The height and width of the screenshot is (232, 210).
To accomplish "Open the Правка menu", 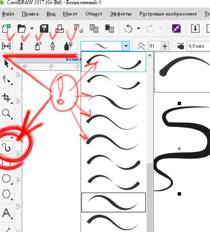I will pyautogui.click(x=30, y=14).
